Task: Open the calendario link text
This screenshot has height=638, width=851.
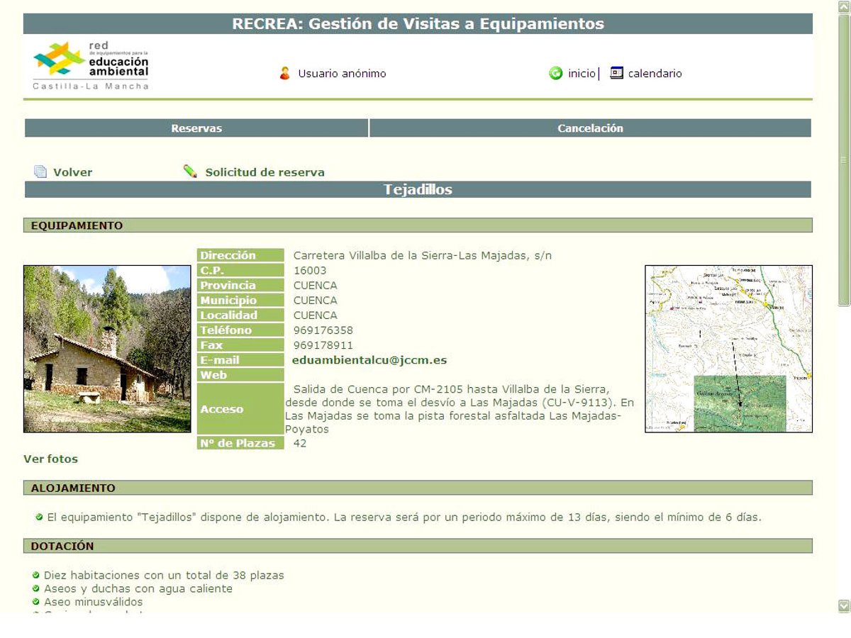Action: (x=655, y=73)
